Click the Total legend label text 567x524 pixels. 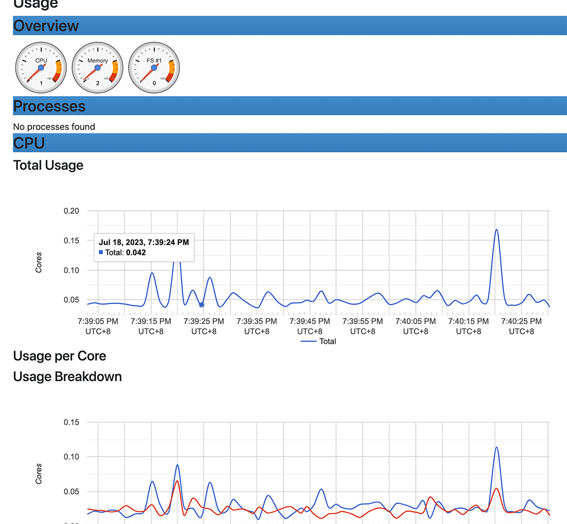[x=328, y=341]
